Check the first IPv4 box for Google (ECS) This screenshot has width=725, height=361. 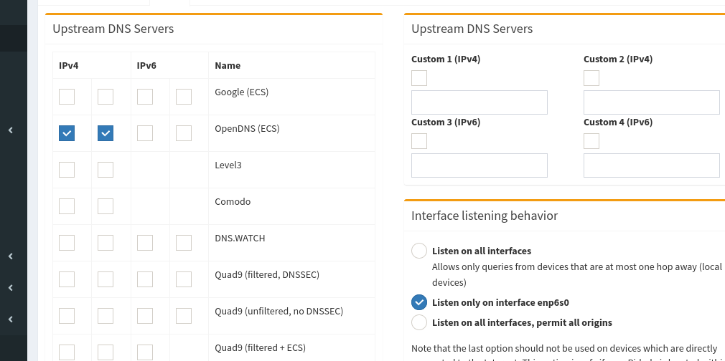tap(67, 97)
